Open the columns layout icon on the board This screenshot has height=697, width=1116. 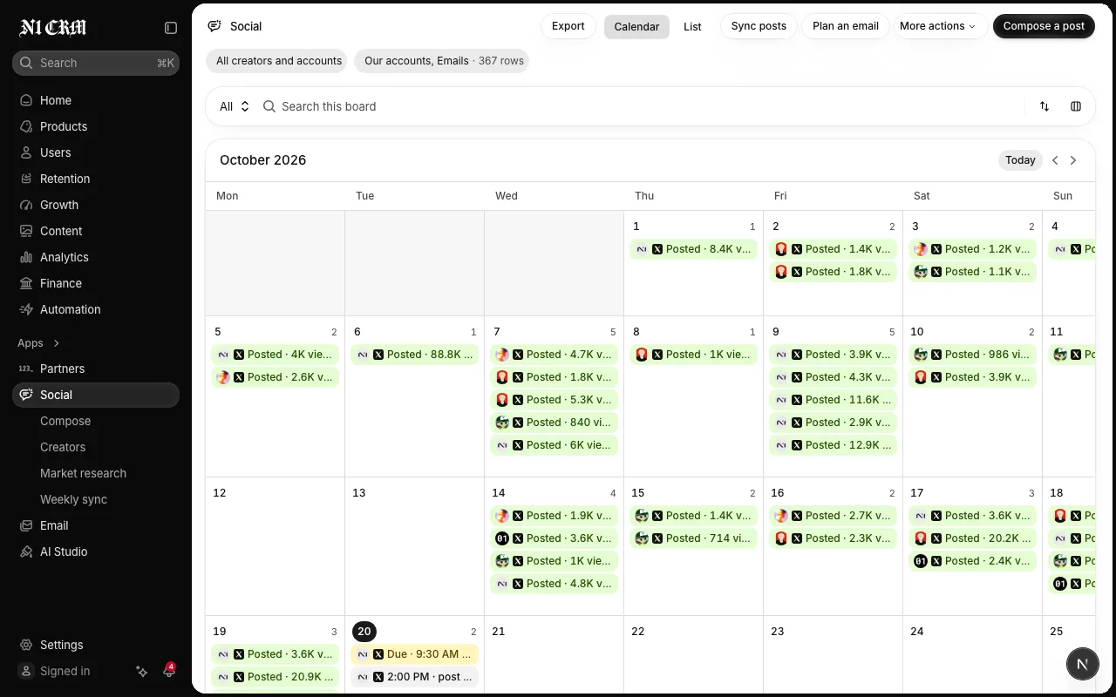(1076, 106)
